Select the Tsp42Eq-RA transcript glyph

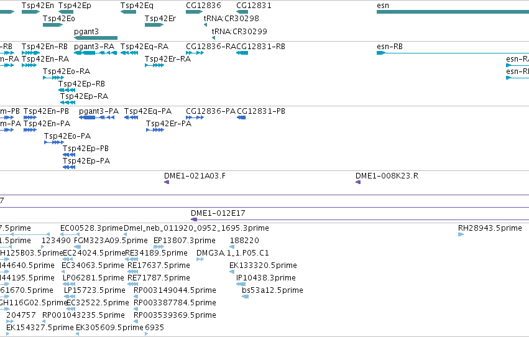(129, 53)
